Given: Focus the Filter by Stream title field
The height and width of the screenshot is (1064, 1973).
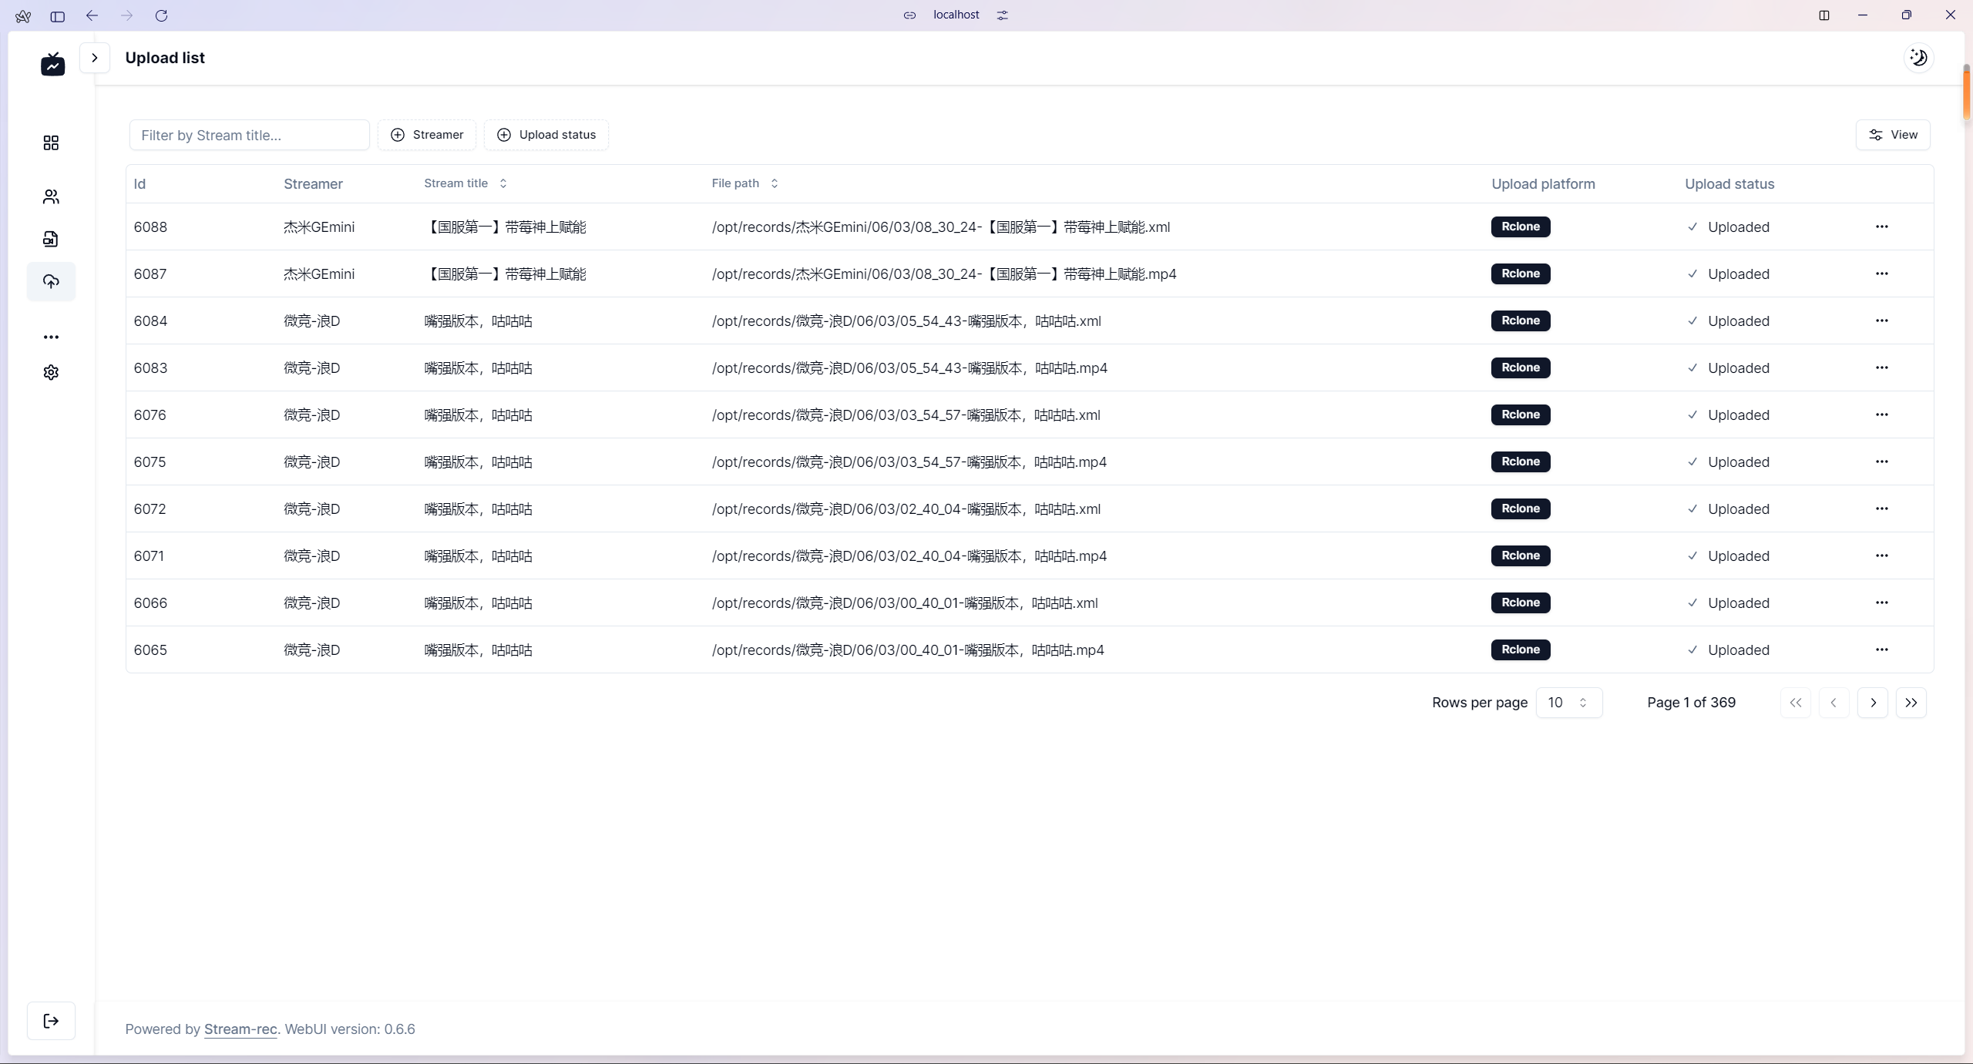Looking at the screenshot, I should pos(249,136).
